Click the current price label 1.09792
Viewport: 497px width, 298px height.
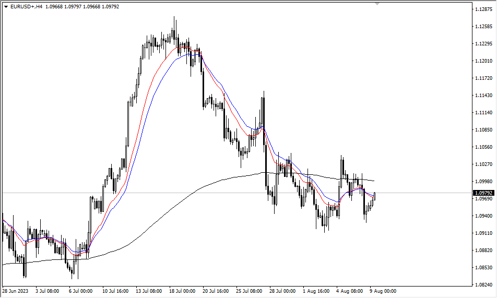tap(483, 193)
